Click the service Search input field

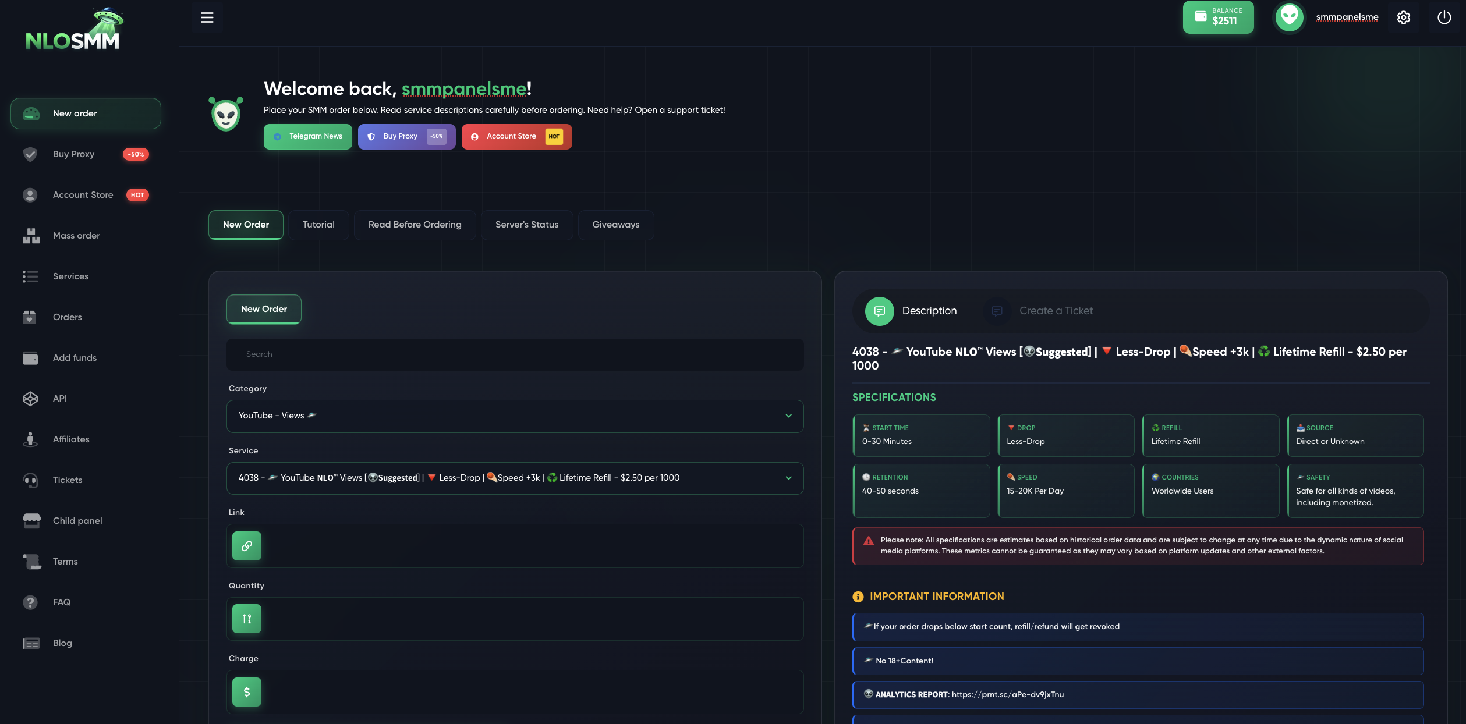click(x=515, y=354)
